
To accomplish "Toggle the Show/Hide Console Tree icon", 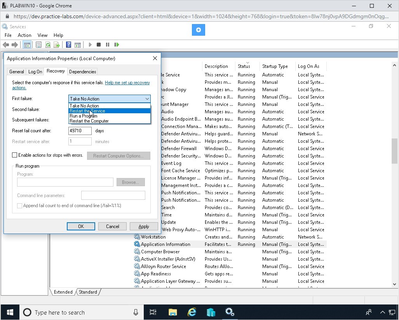I will pyautogui.click(x=27, y=45).
